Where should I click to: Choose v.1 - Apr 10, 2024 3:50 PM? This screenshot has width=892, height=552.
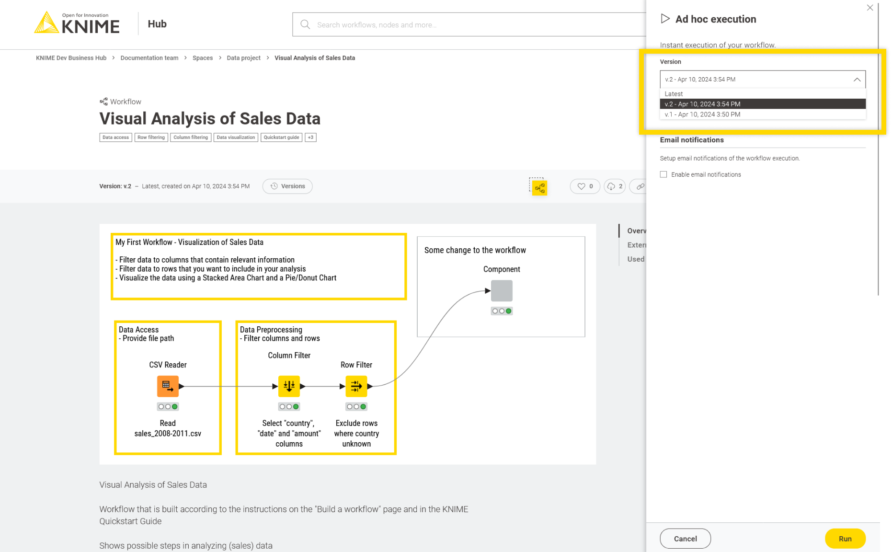point(703,115)
